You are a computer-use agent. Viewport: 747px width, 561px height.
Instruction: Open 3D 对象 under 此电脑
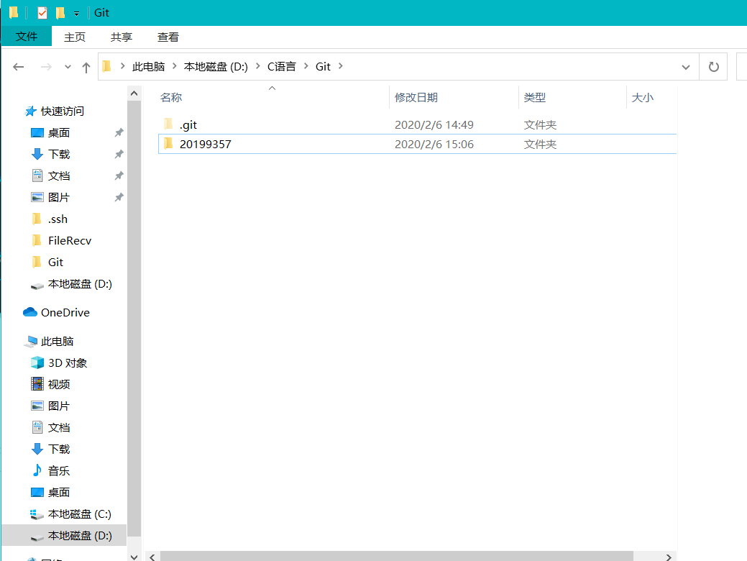click(x=68, y=363)
